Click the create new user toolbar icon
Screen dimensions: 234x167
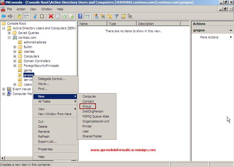pyautogui.click(x=96, y=16)
